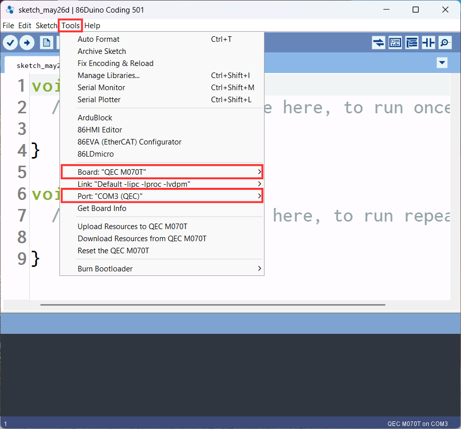Click the closing brace on line 4

point(35,151)
